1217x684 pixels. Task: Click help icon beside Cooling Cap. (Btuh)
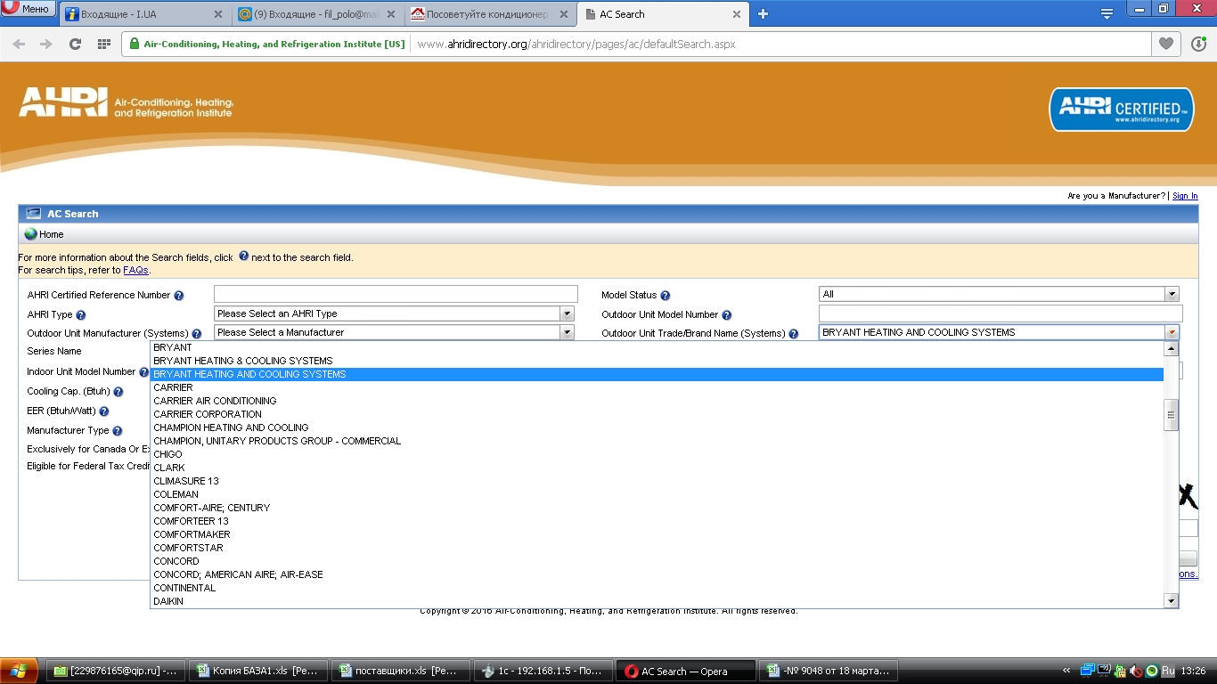click(x=118, y=392)
